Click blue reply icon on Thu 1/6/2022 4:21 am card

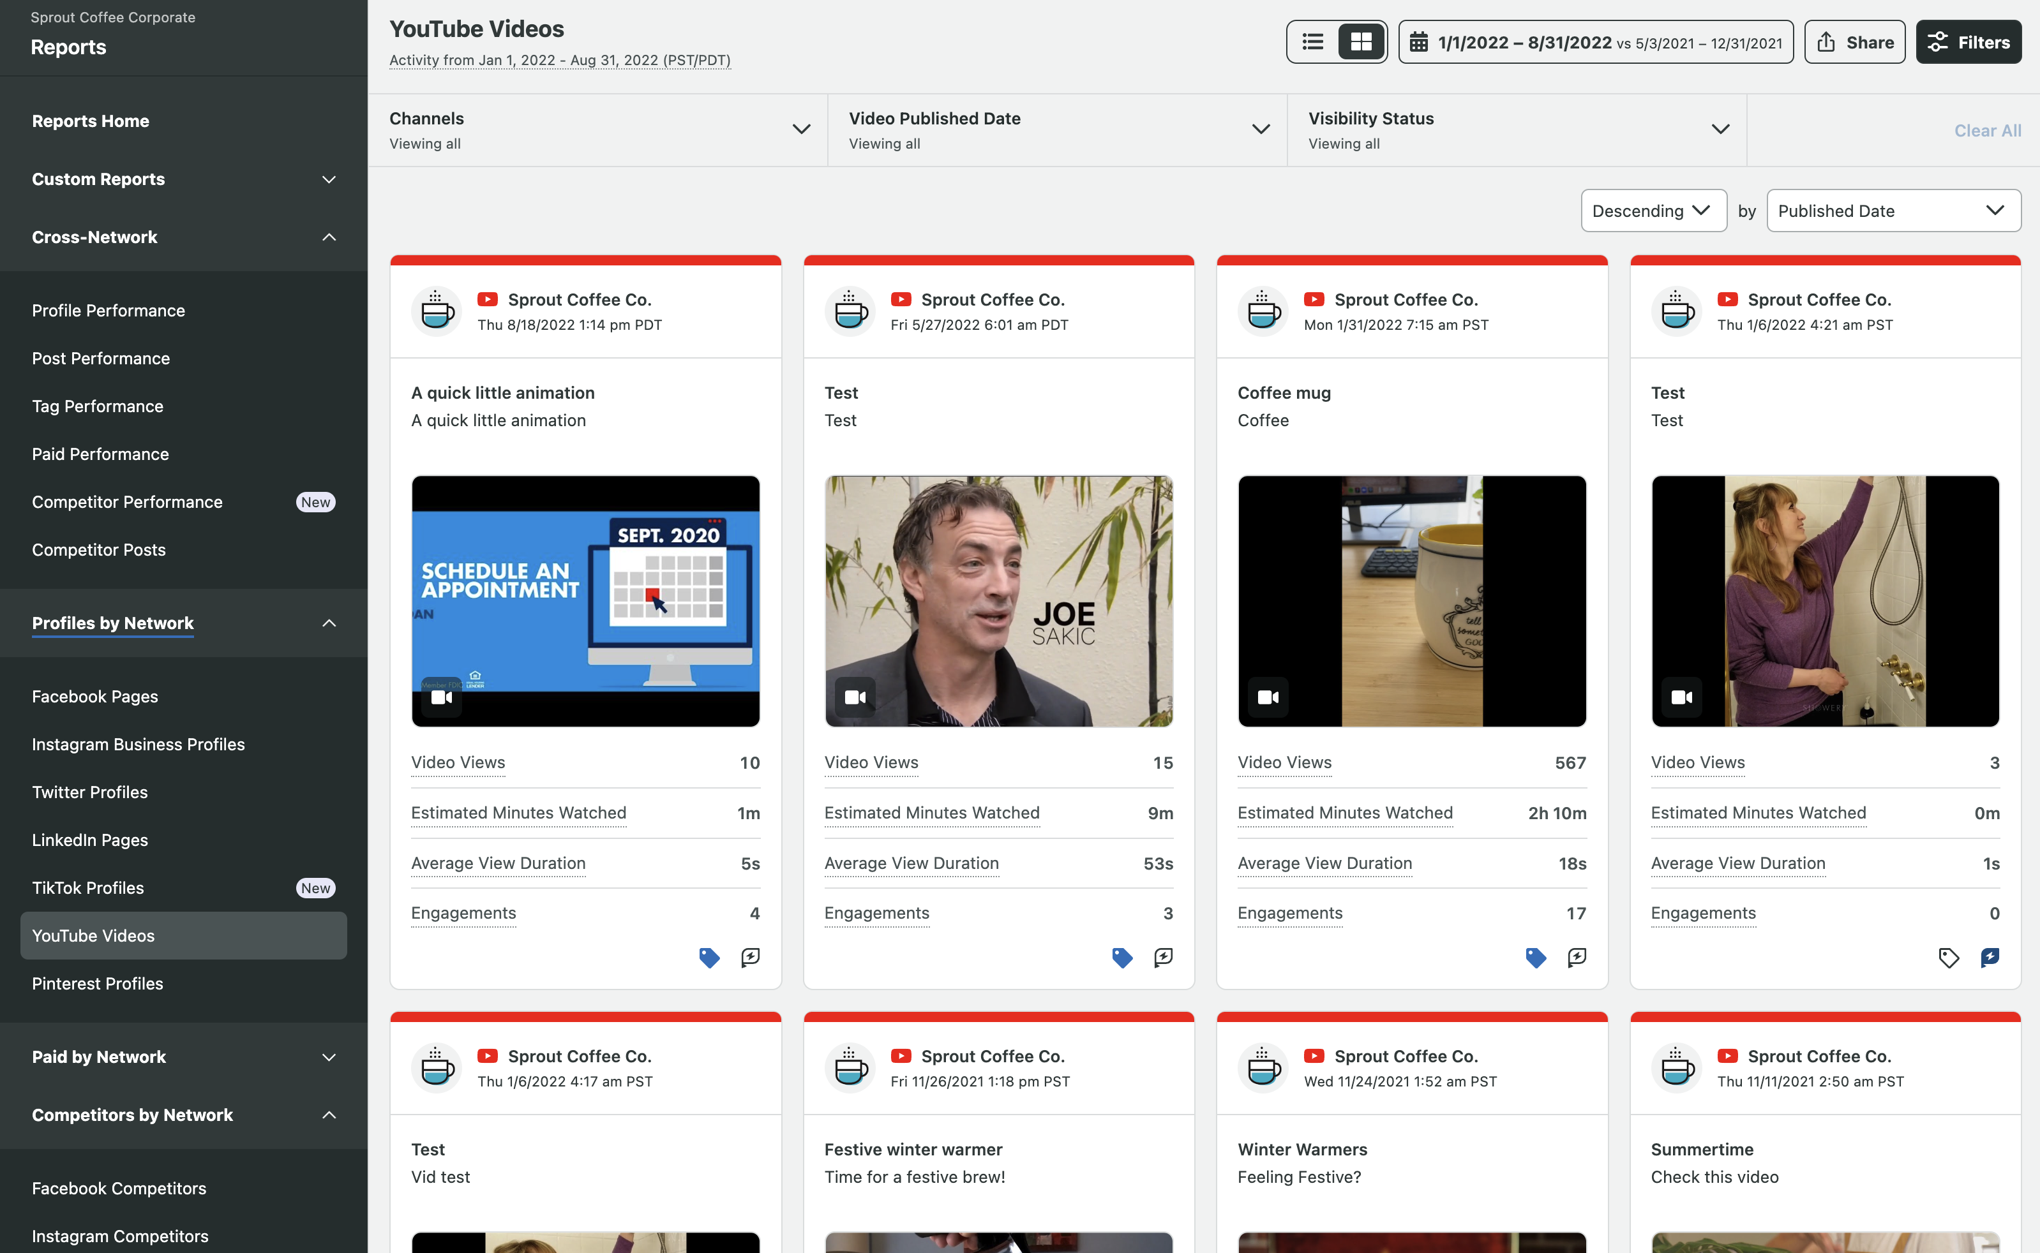tap(1990, 957)
